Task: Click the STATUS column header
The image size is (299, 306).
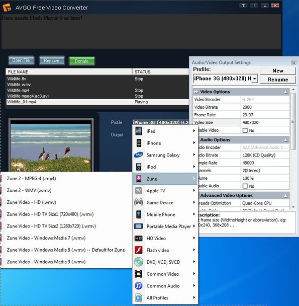Action: [160, 72]
